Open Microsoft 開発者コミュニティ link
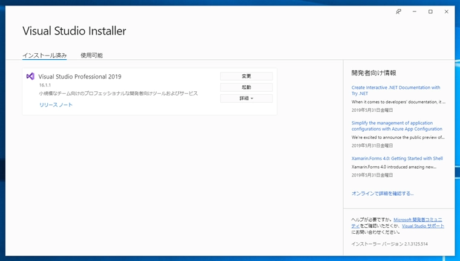This screenshot has height=261, width=460. (418, 220)
